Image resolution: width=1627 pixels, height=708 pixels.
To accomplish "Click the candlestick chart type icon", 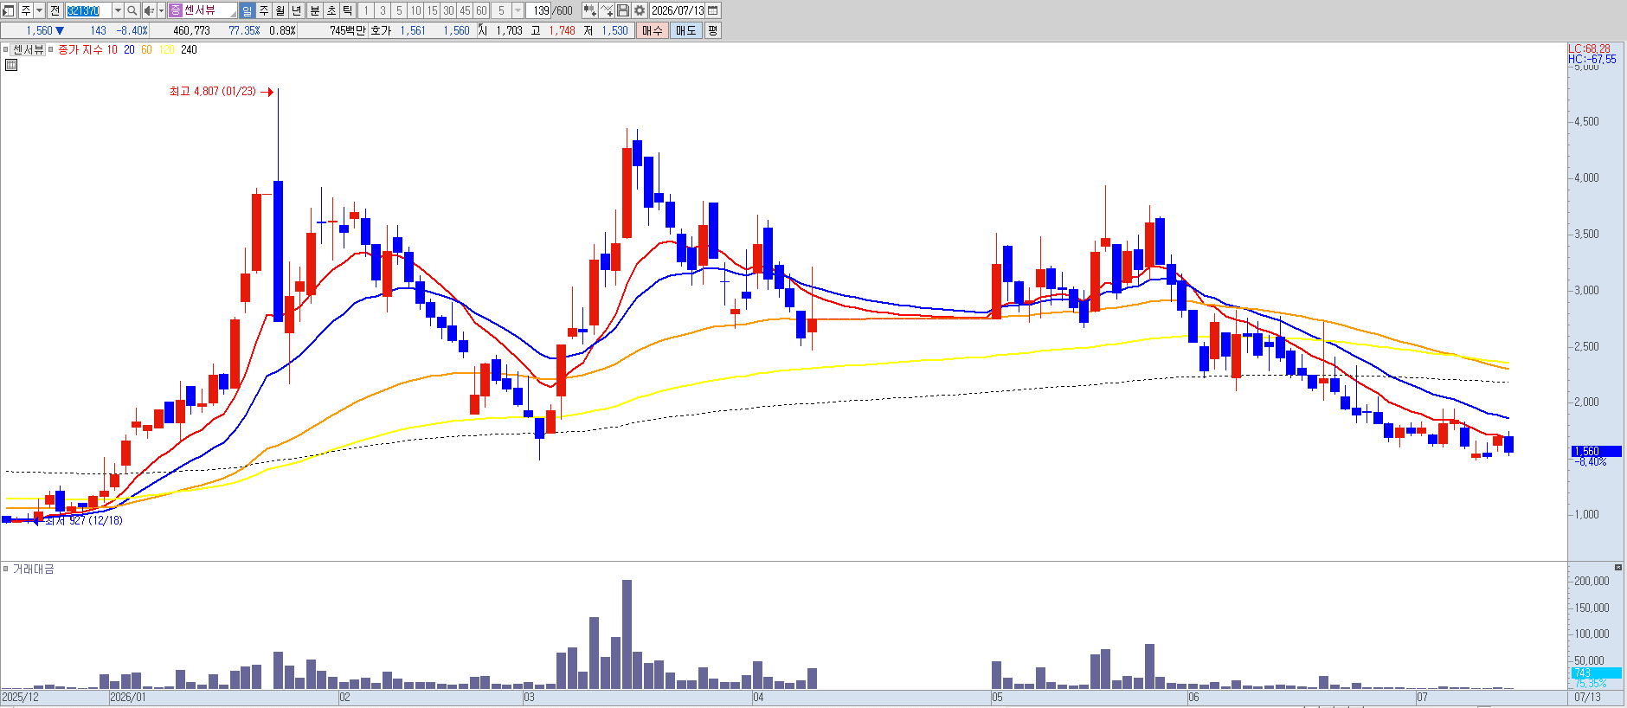I will 589,10.
